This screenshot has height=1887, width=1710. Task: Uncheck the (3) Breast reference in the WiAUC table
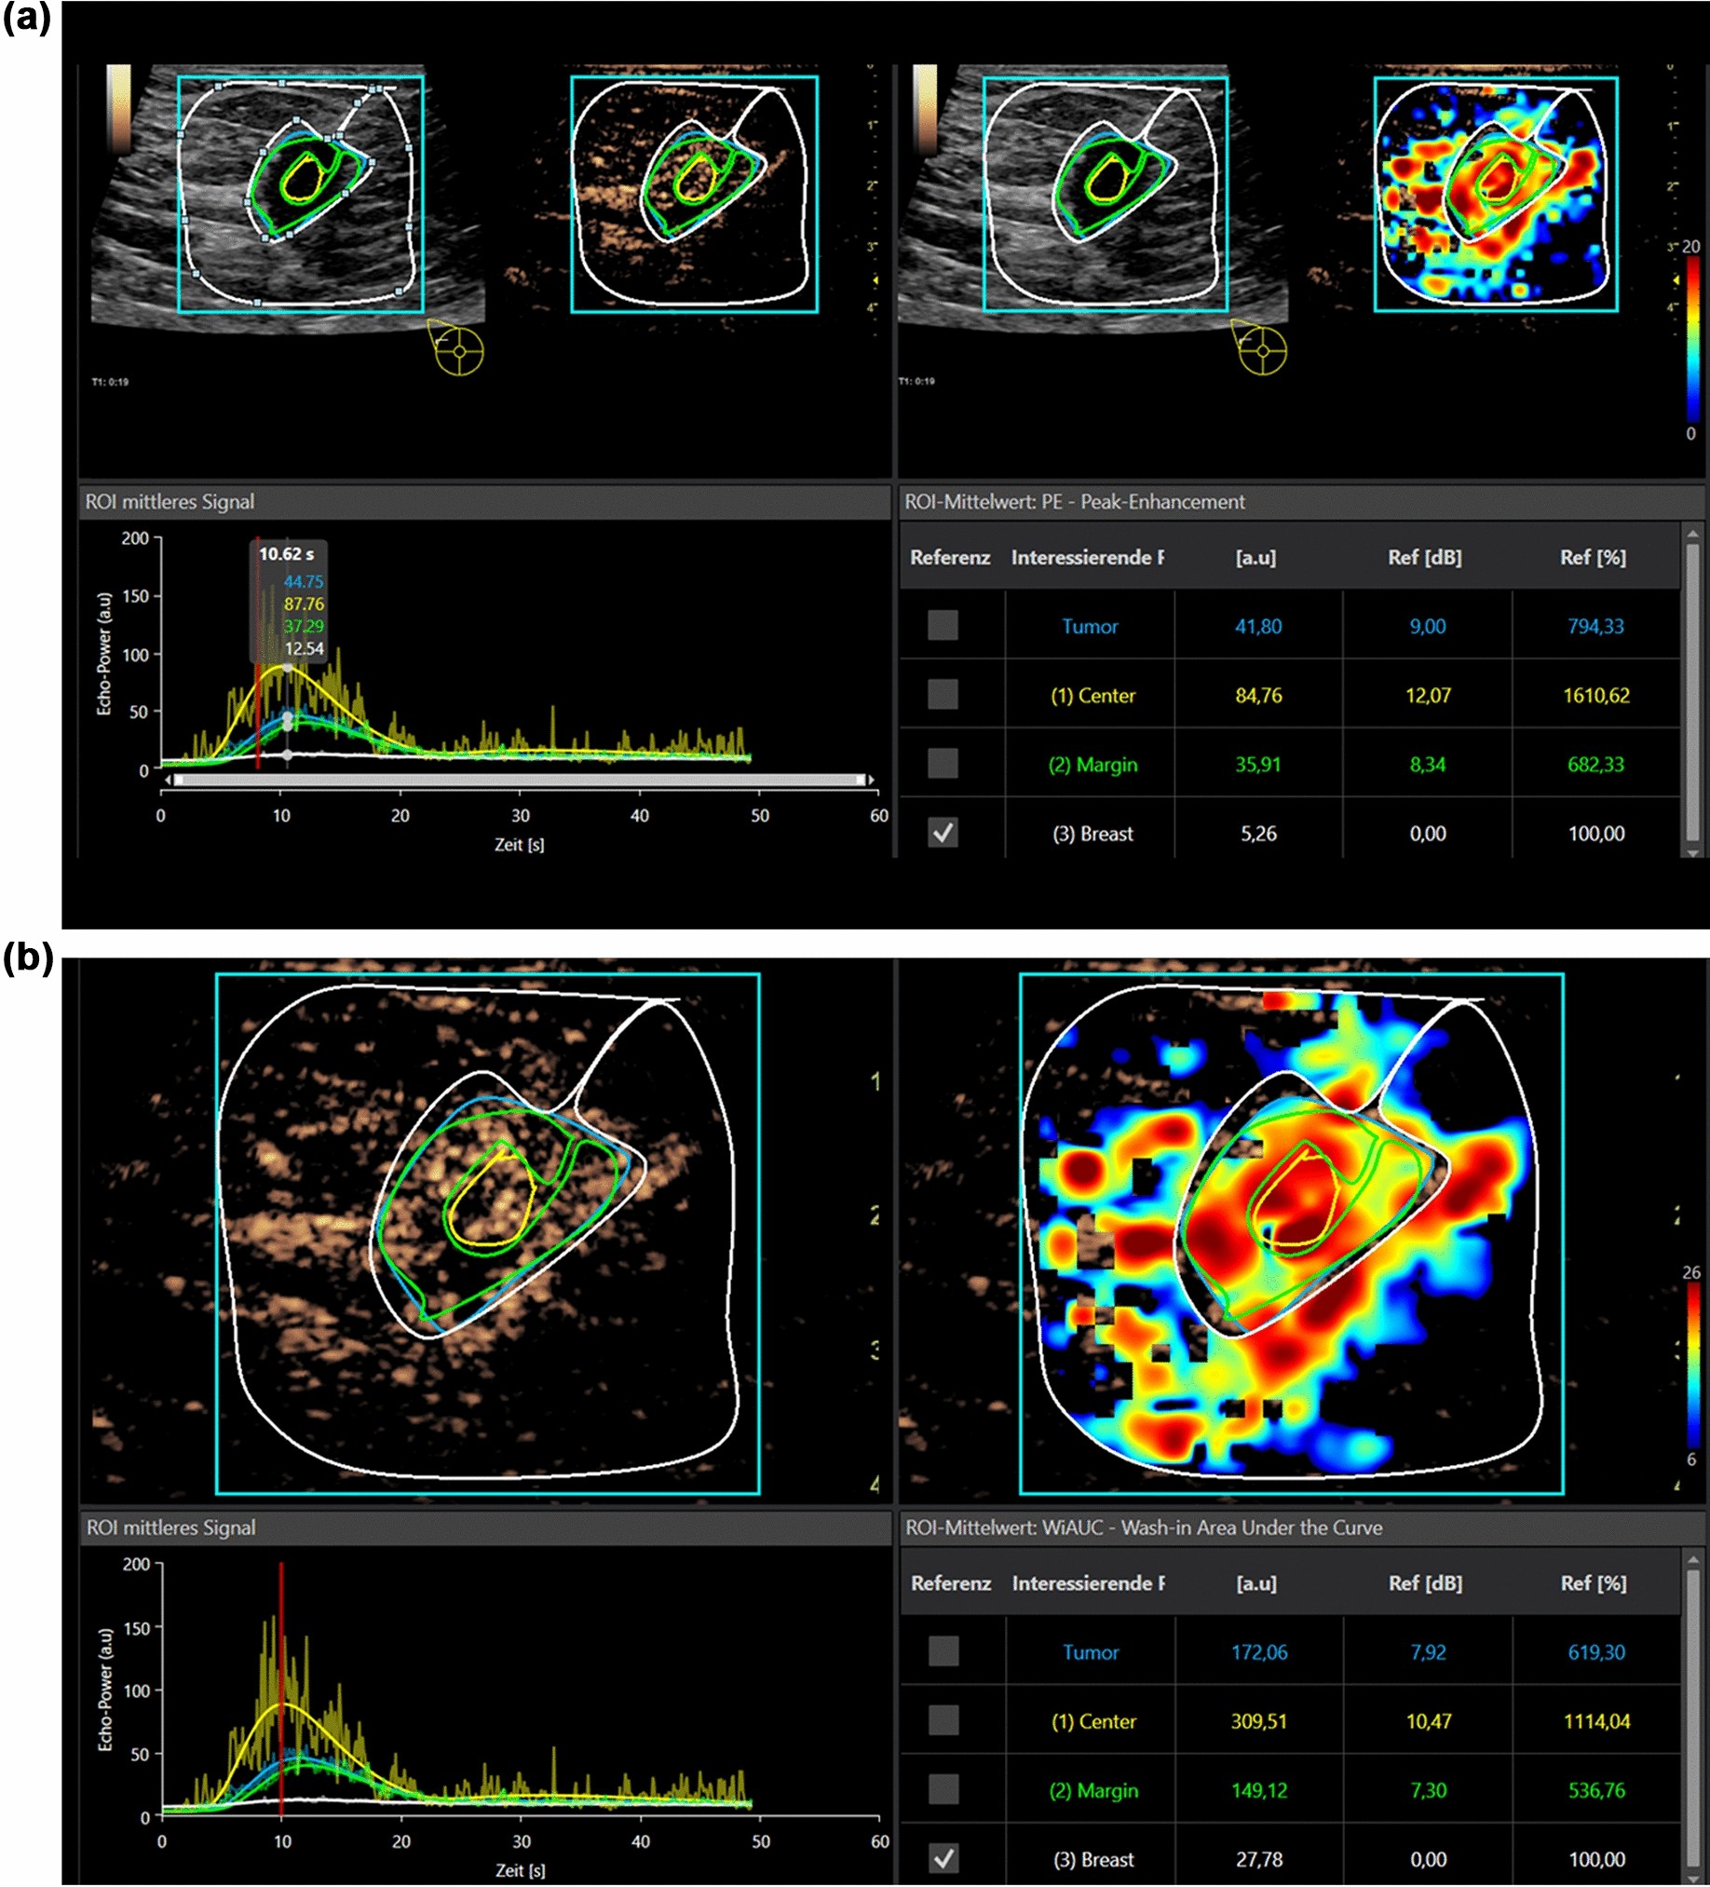point(943,1858)
